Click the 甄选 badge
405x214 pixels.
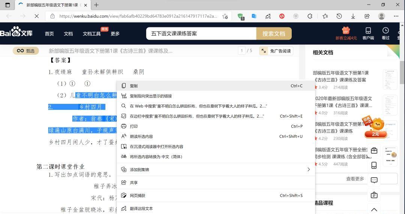coord(26,51)
